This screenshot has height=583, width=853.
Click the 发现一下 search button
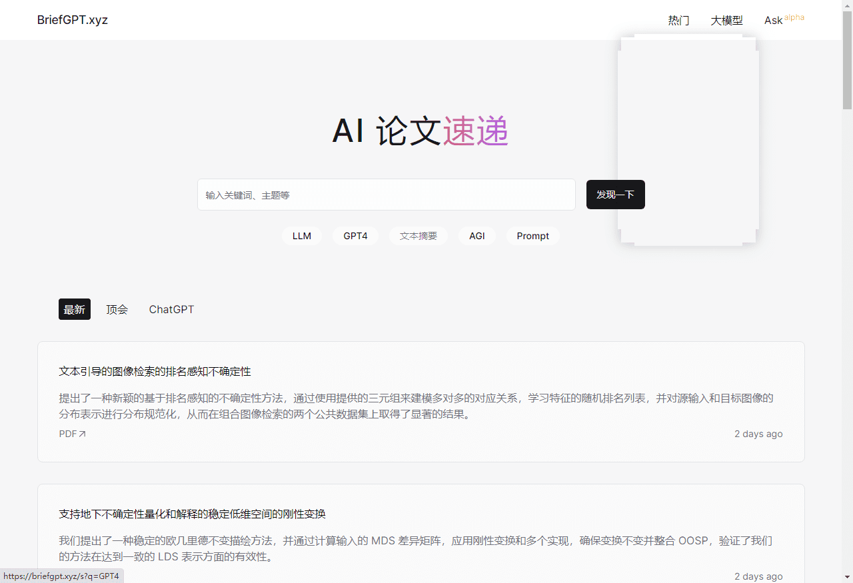615,195
